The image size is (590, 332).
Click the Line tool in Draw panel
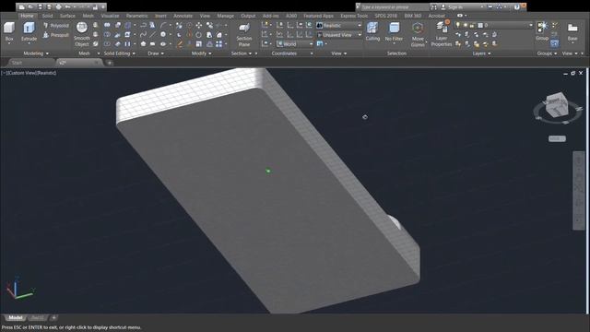(152, 35)
